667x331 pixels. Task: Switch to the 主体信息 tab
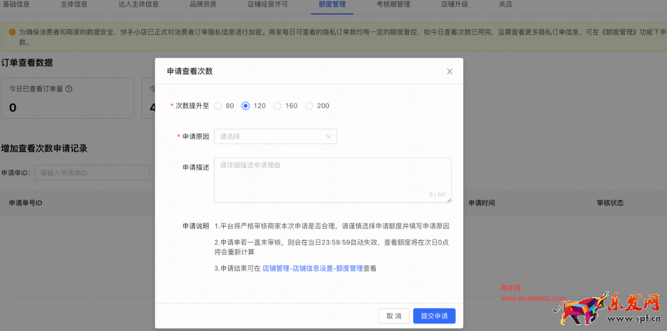(74, 5)
